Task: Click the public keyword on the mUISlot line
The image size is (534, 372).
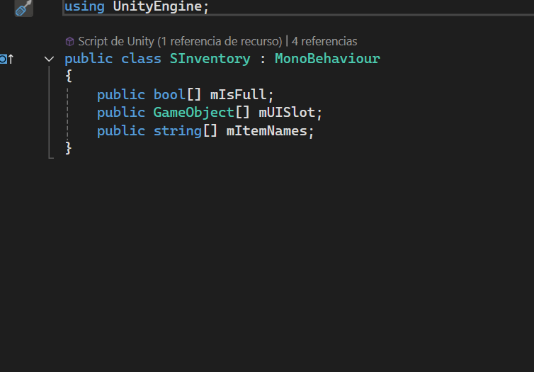Action: (121, 113)
